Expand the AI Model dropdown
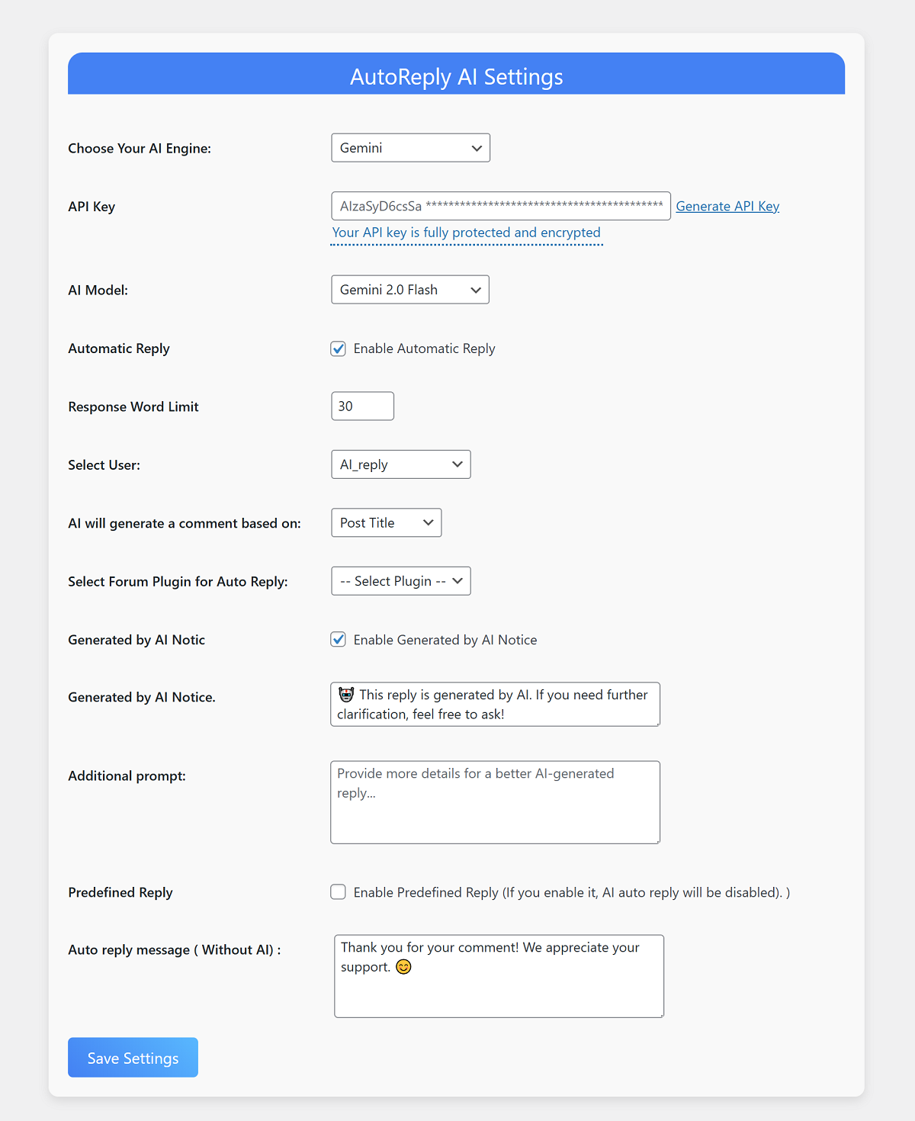Screen dimensions: 915x1121 coord(410,290)
